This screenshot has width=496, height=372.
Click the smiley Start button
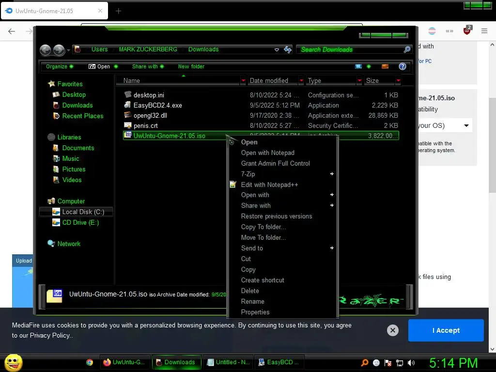pos(13,362)
